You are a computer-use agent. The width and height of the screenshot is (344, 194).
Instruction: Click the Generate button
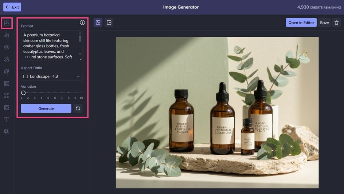coord(46,108)
